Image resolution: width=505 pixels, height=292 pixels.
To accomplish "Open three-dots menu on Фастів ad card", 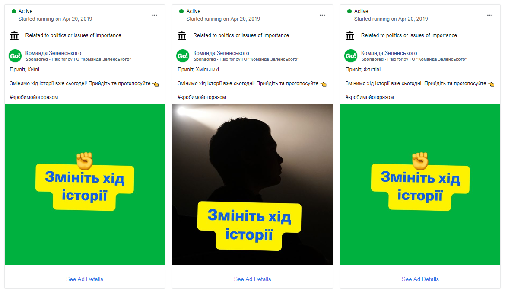I will pos(490,15).
